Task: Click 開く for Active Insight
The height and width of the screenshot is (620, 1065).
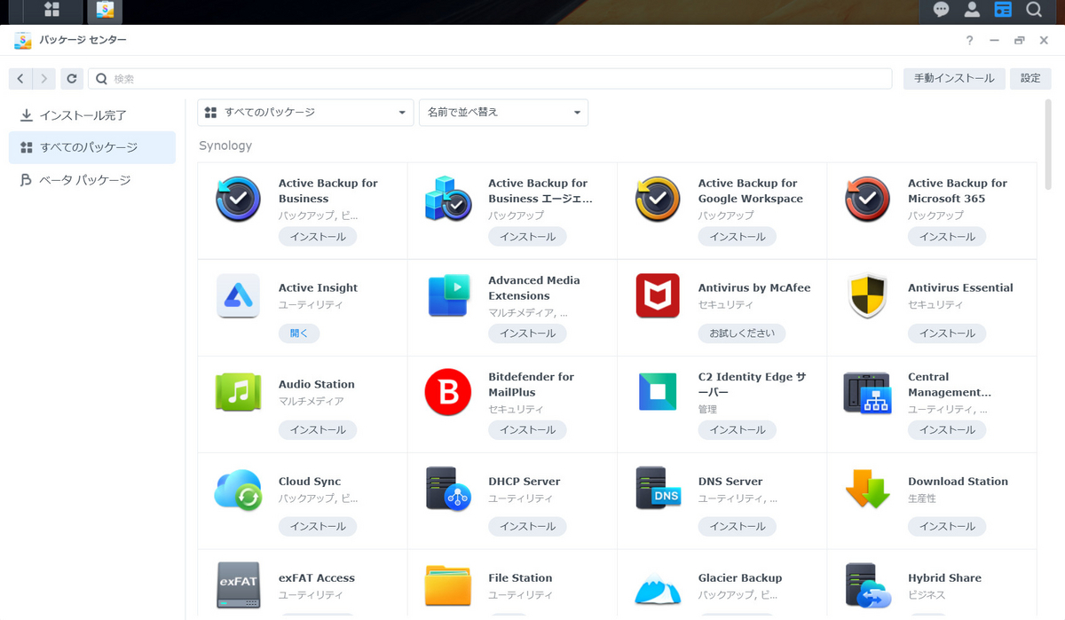Action: 299,334
